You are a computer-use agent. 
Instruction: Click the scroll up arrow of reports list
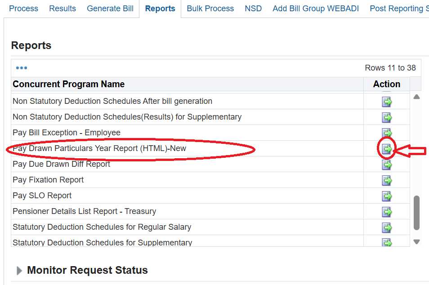pyautogui.click(x=416, y=97)
